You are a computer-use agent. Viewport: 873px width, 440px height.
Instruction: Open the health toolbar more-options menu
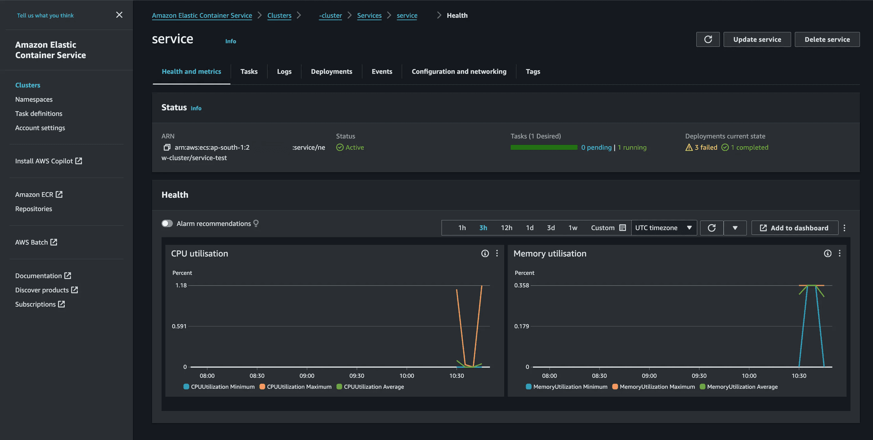[x=844, y=228]
